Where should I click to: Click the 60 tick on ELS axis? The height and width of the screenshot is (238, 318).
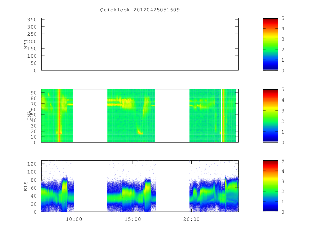34,188
